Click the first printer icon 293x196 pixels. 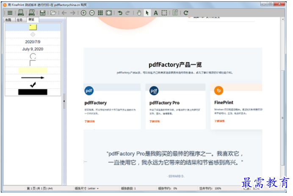click(x=21, y=13)
